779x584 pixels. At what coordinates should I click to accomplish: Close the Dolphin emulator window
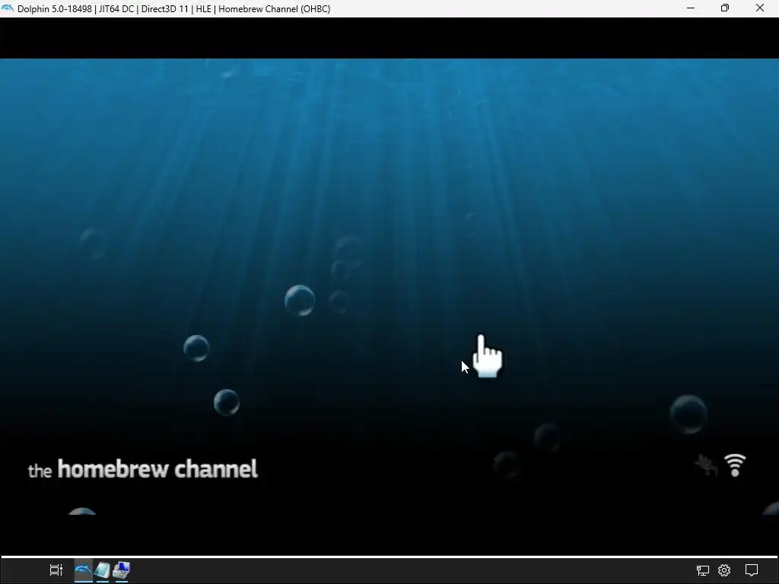tap(760, 8)
